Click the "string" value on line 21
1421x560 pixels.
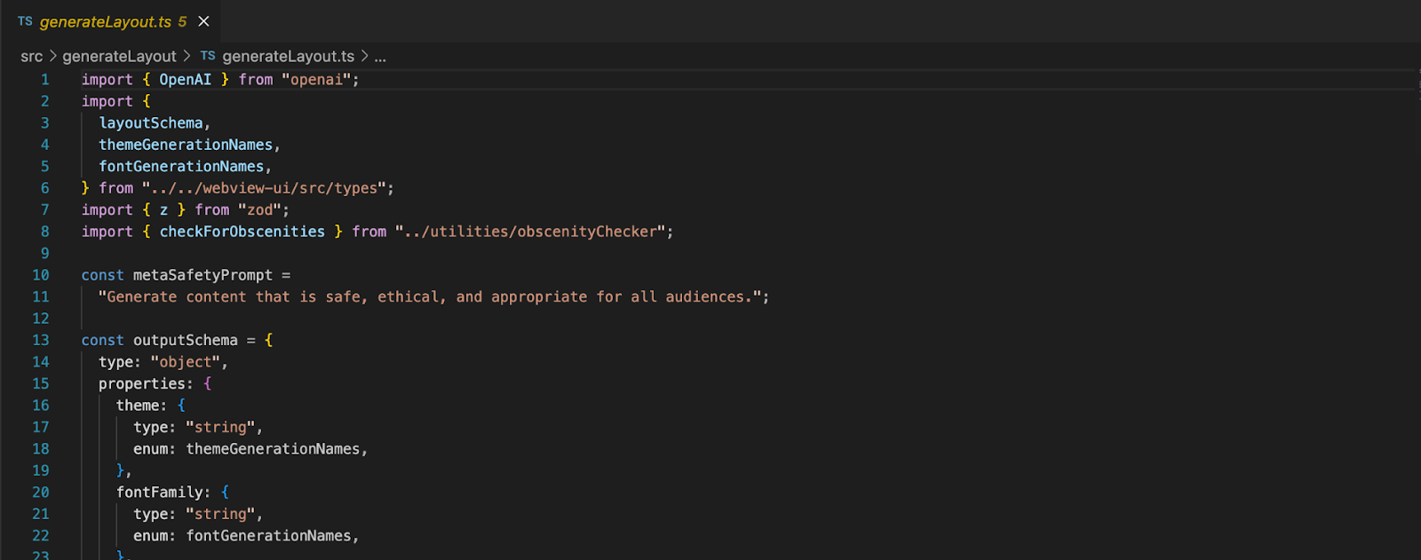pos(220,515)
